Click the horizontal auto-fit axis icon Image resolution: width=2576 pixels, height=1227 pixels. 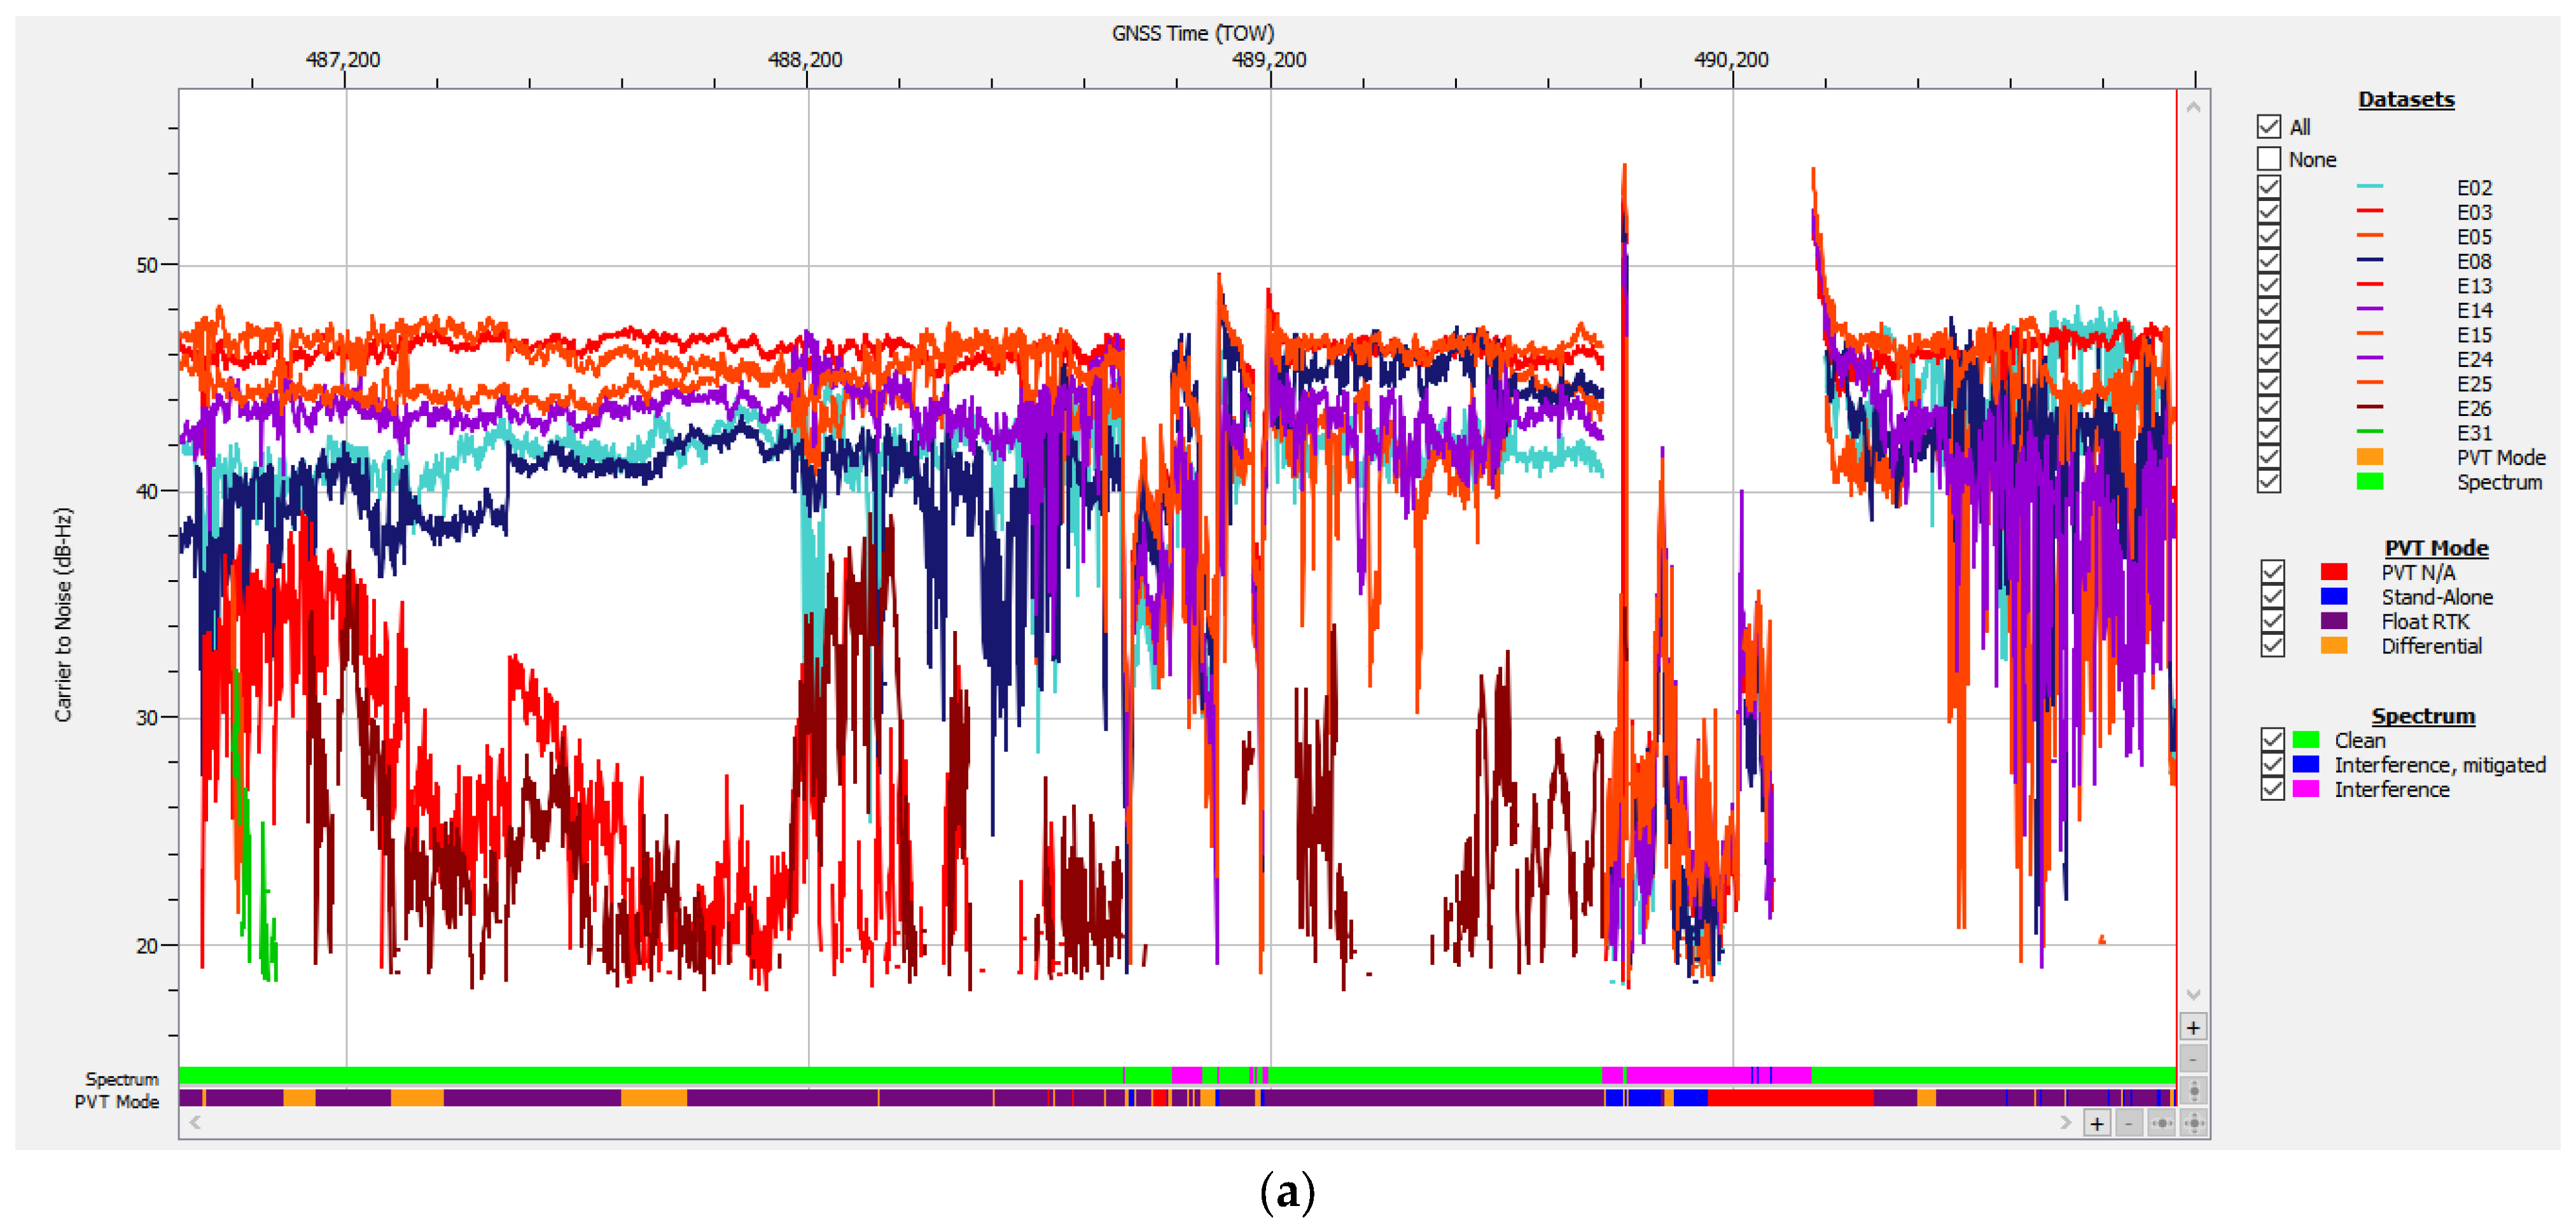[2161, 1123]
